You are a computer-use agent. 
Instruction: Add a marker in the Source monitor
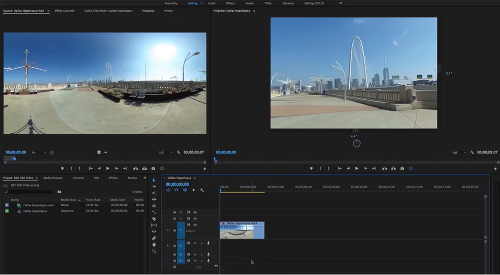62,168
